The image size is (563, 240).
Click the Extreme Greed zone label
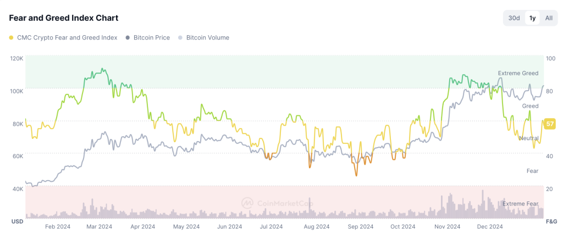coord(518,73)
